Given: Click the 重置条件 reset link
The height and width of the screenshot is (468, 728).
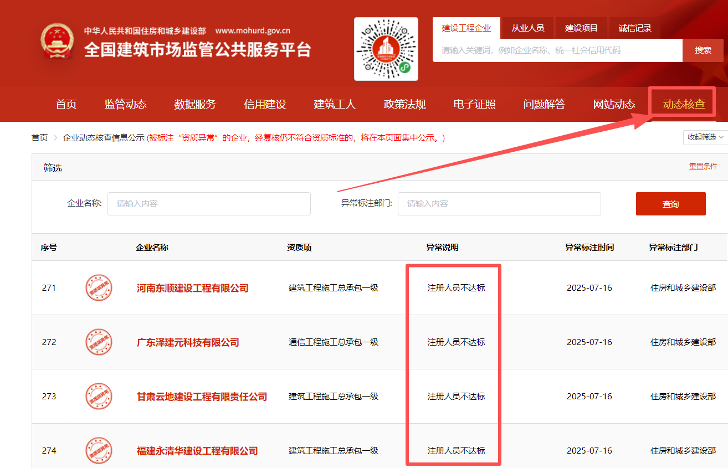Looking at the screenshot, I should (703, 166).
